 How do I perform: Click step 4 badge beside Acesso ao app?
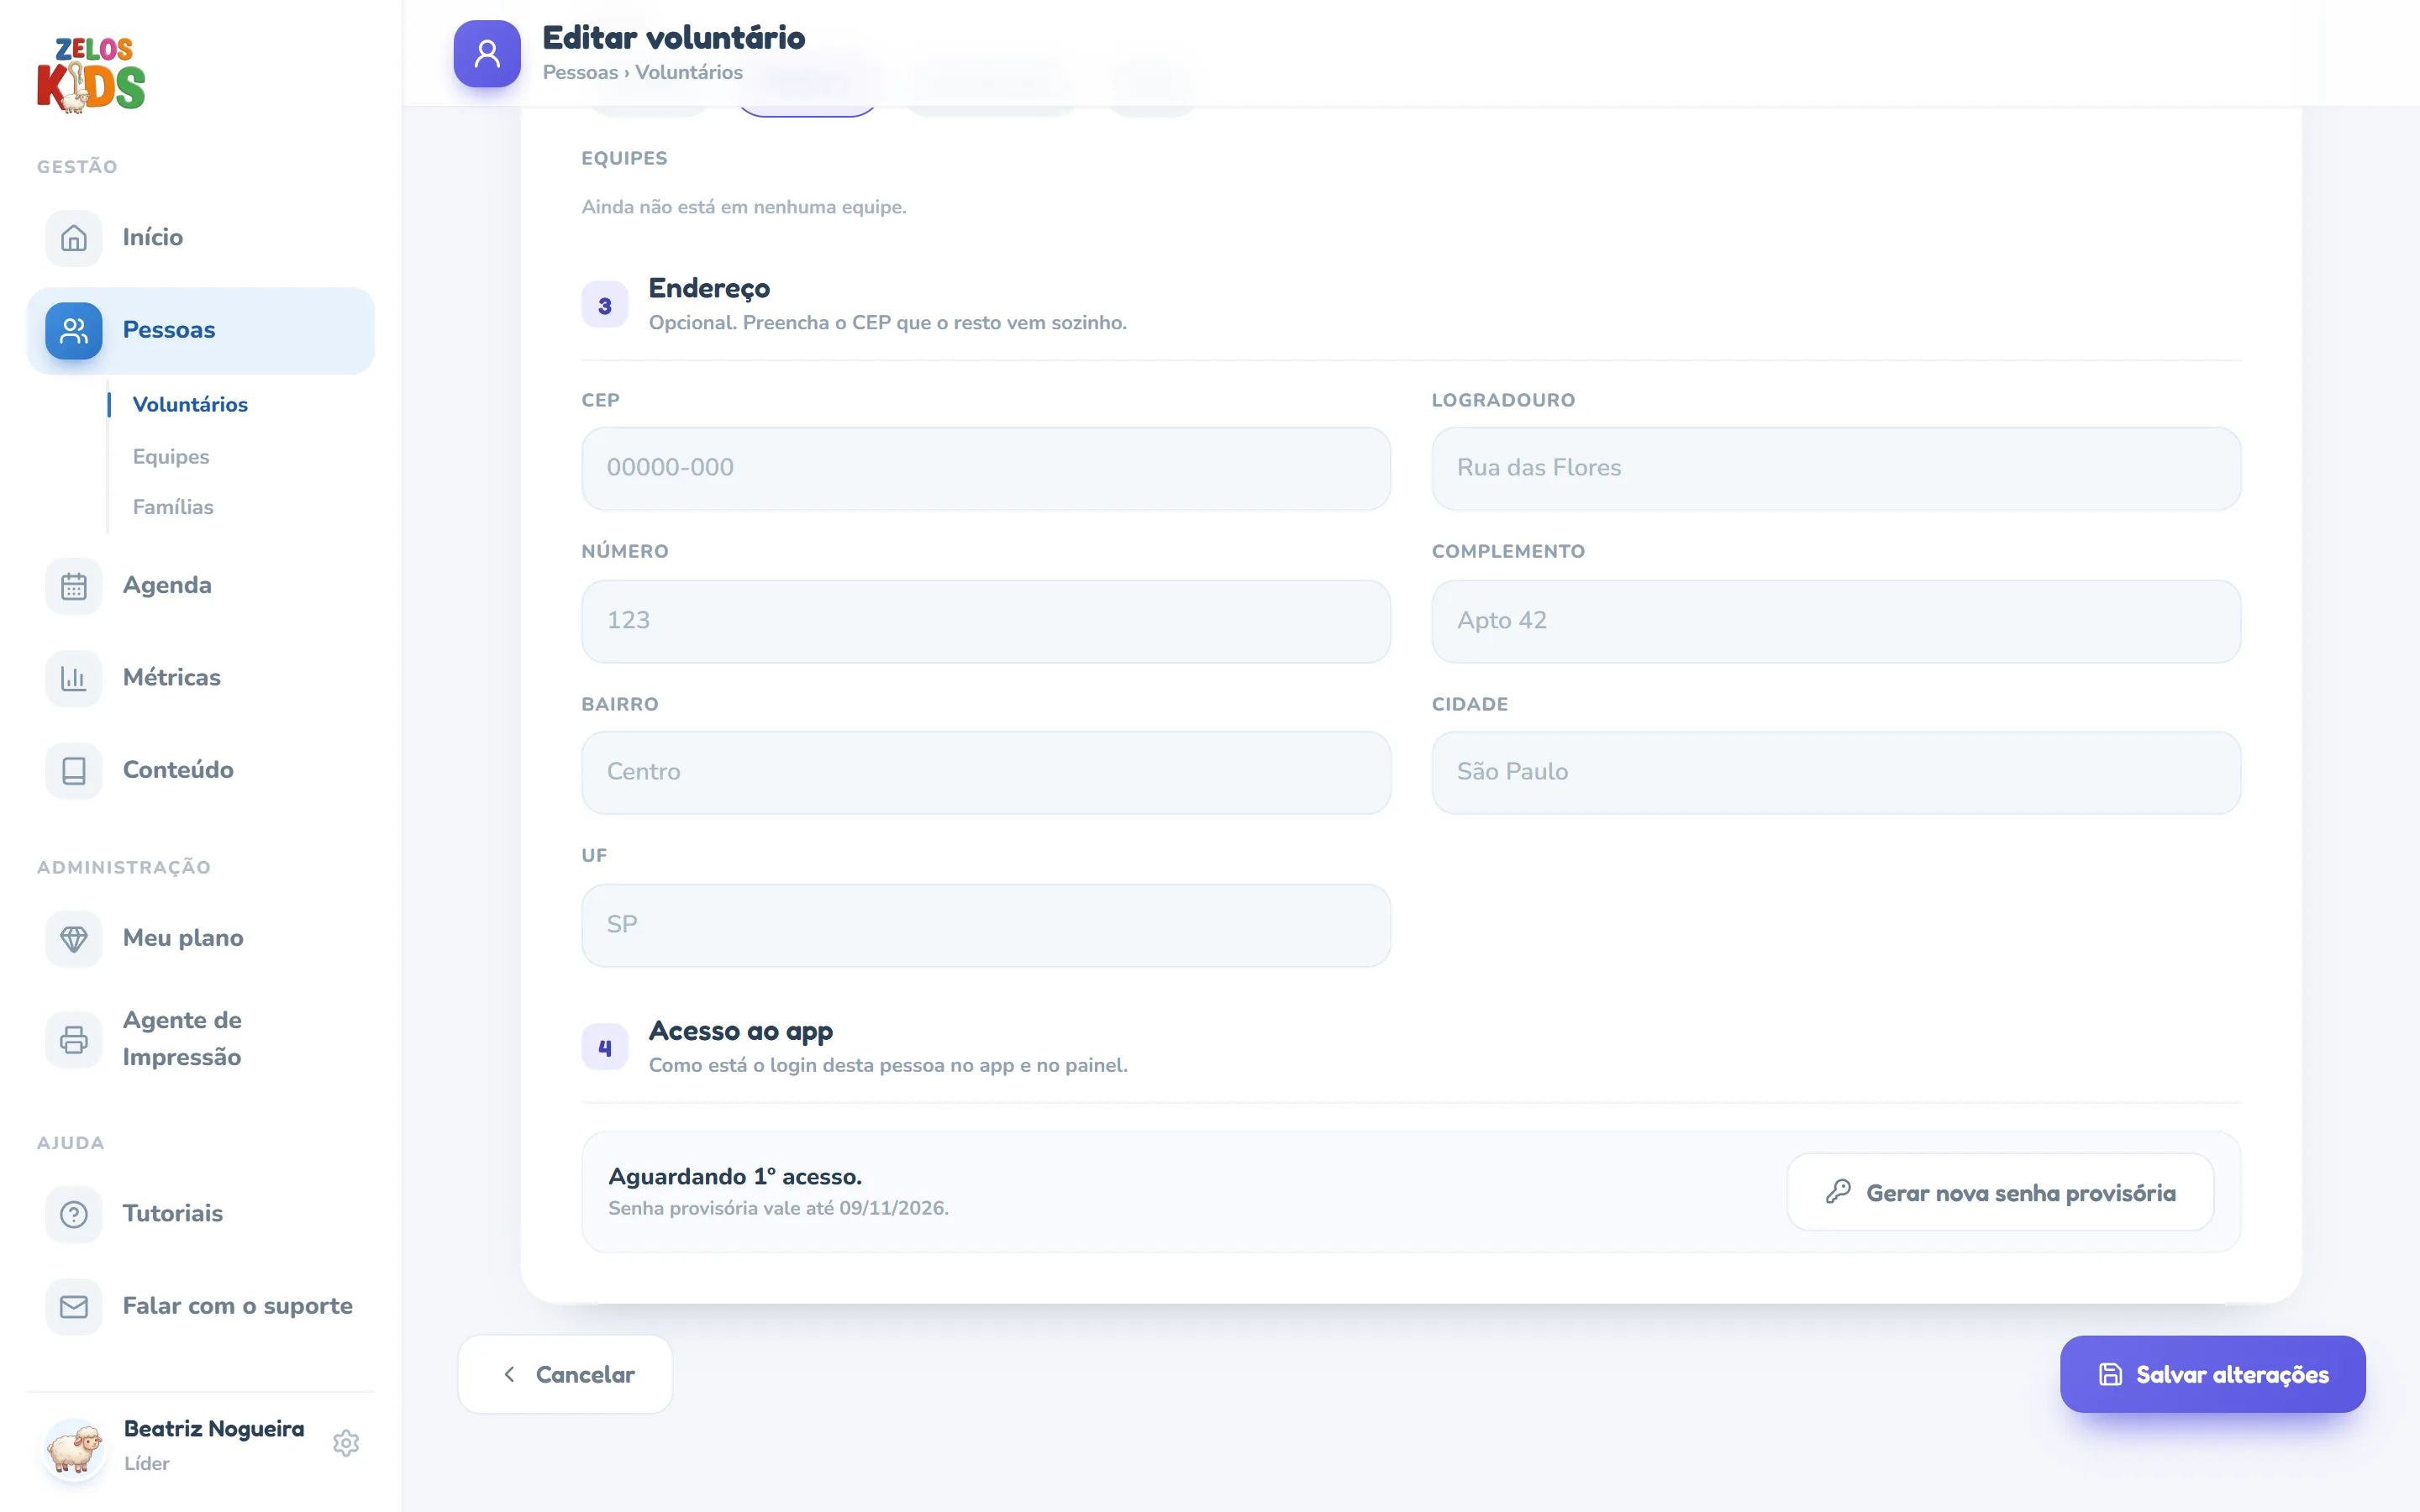605,1047
